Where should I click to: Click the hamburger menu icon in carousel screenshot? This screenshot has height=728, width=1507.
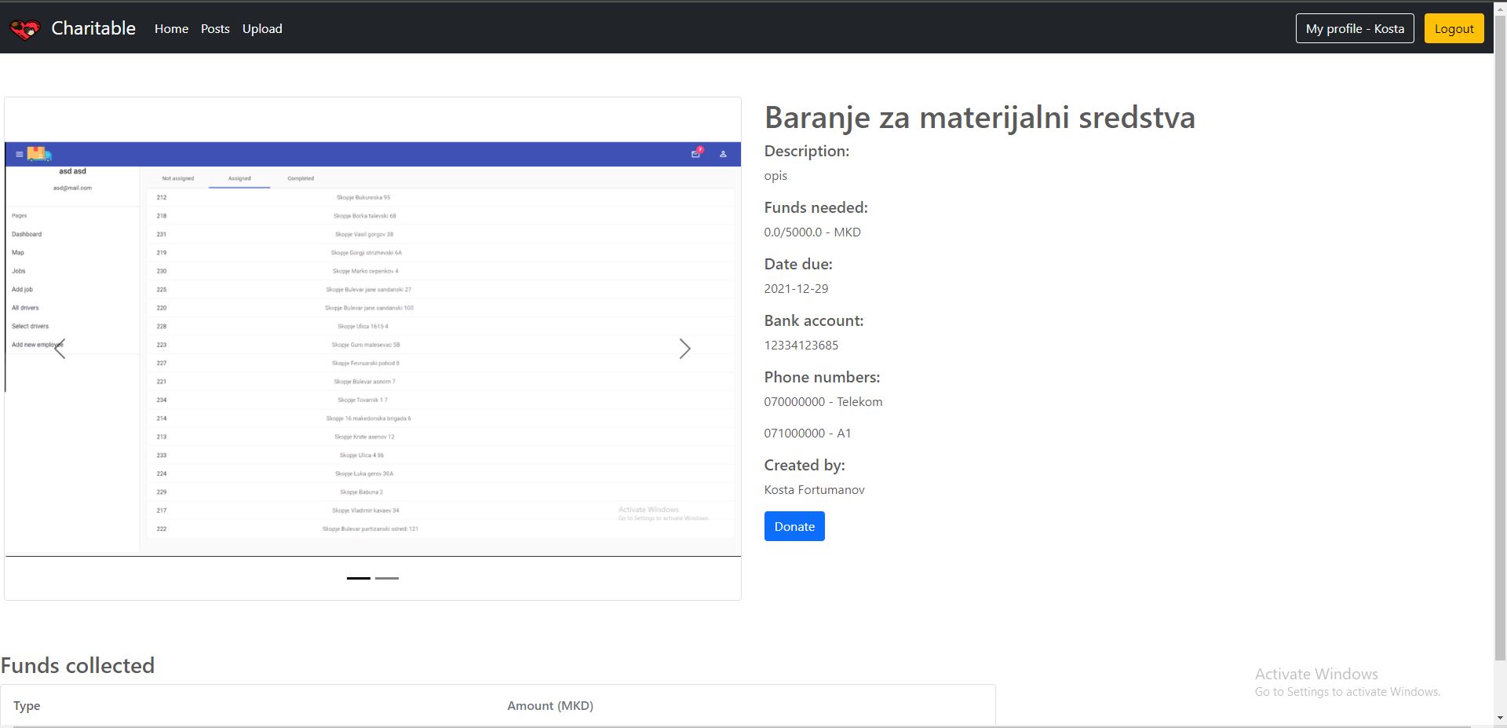(20, 154)
